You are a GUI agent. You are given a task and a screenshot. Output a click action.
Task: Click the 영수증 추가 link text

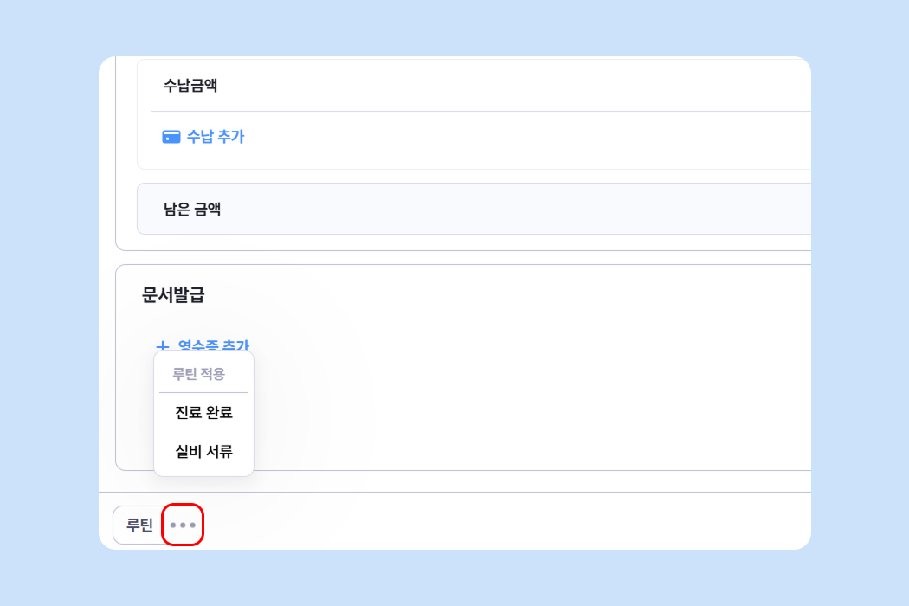213,345
